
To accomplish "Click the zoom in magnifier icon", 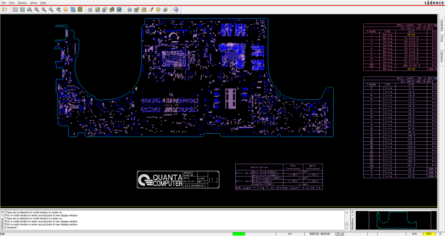I will [44, 10].
